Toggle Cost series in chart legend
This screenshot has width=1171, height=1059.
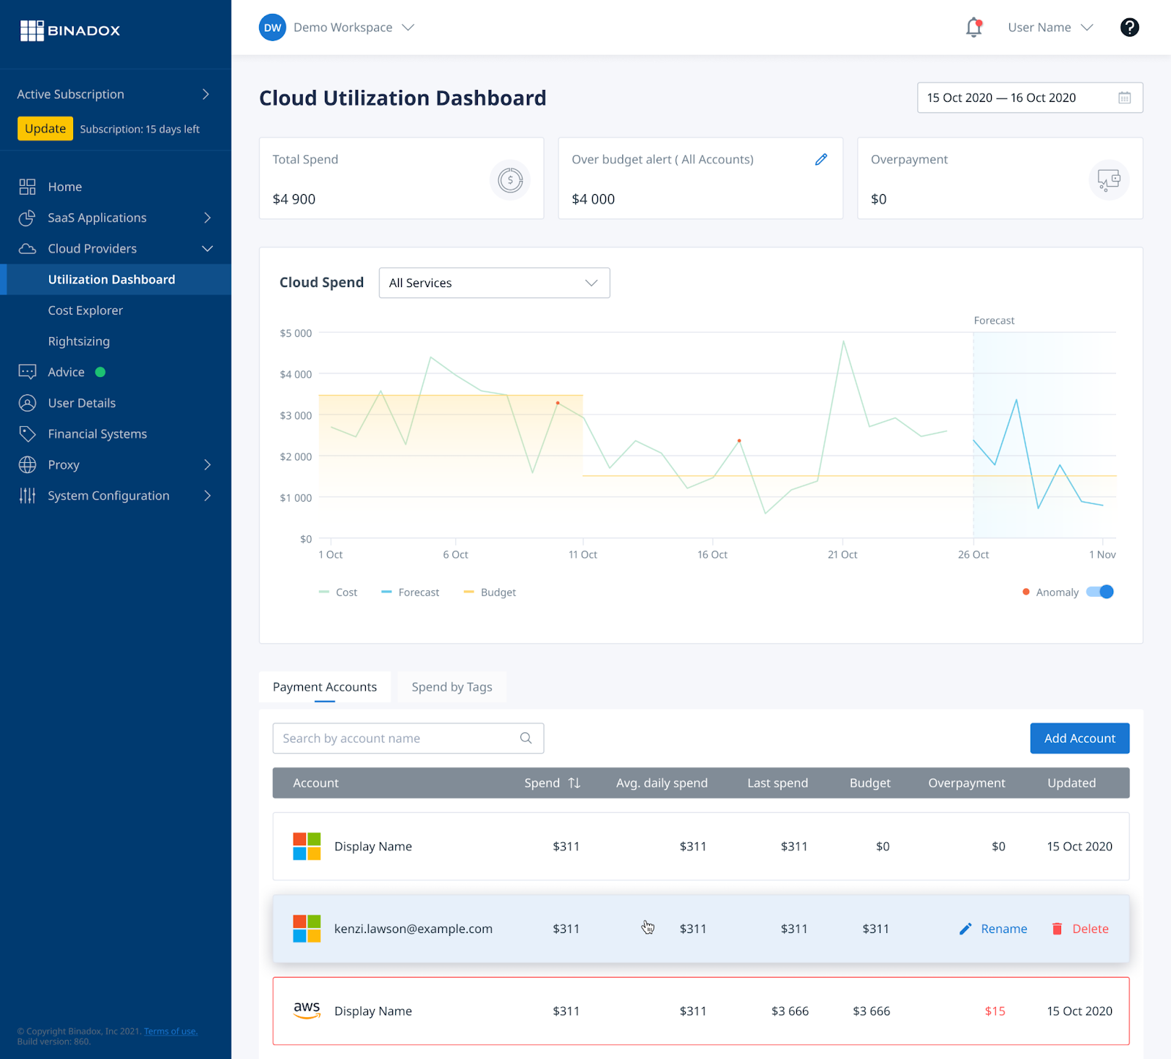(x=338, y=592)
